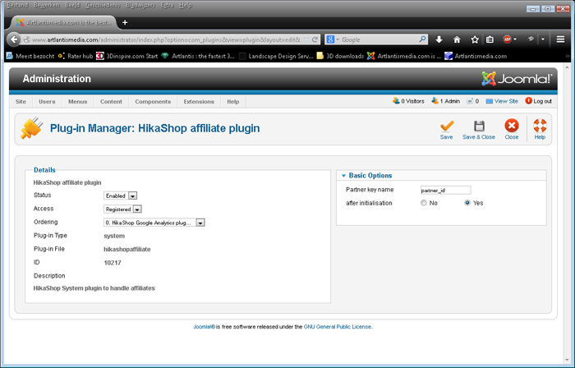
Task: Open the downloads arrow icon
Action: click(x=439, y=39)
